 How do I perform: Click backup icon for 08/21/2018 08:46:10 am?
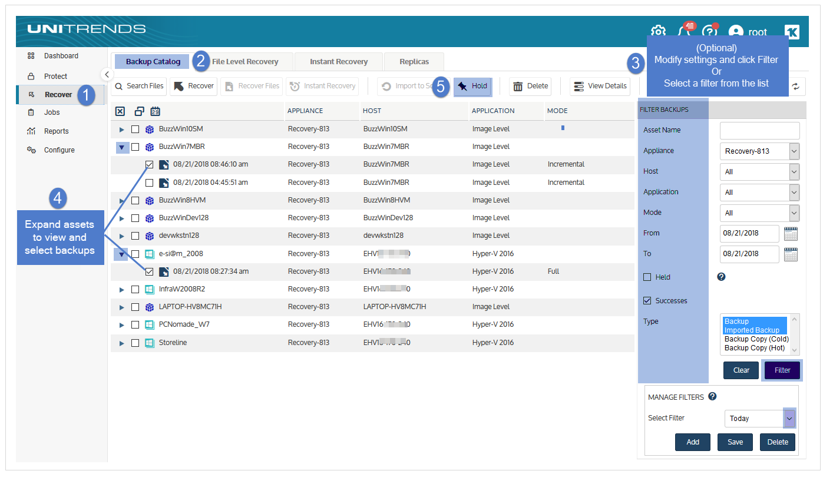164,164
